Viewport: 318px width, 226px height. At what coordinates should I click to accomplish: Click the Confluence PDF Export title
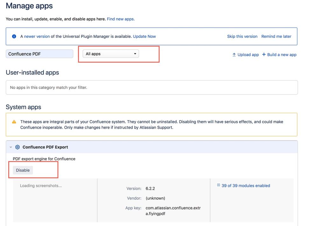coord(45,147)
